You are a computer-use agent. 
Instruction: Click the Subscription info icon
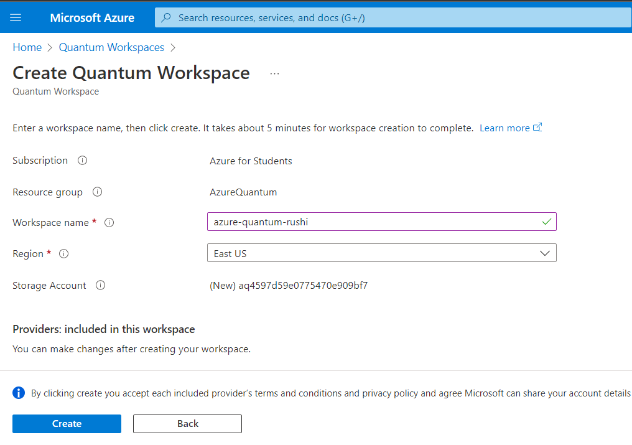(x=82, y=161)
